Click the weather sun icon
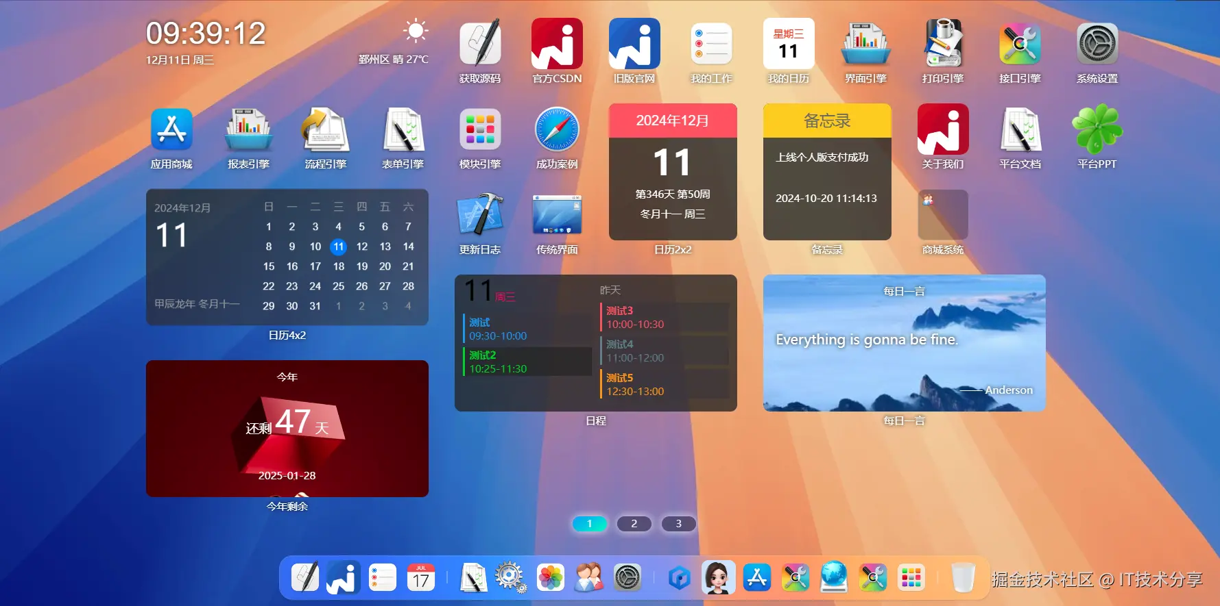This screenshot has height=606, width=1220. tap(416, 31)
